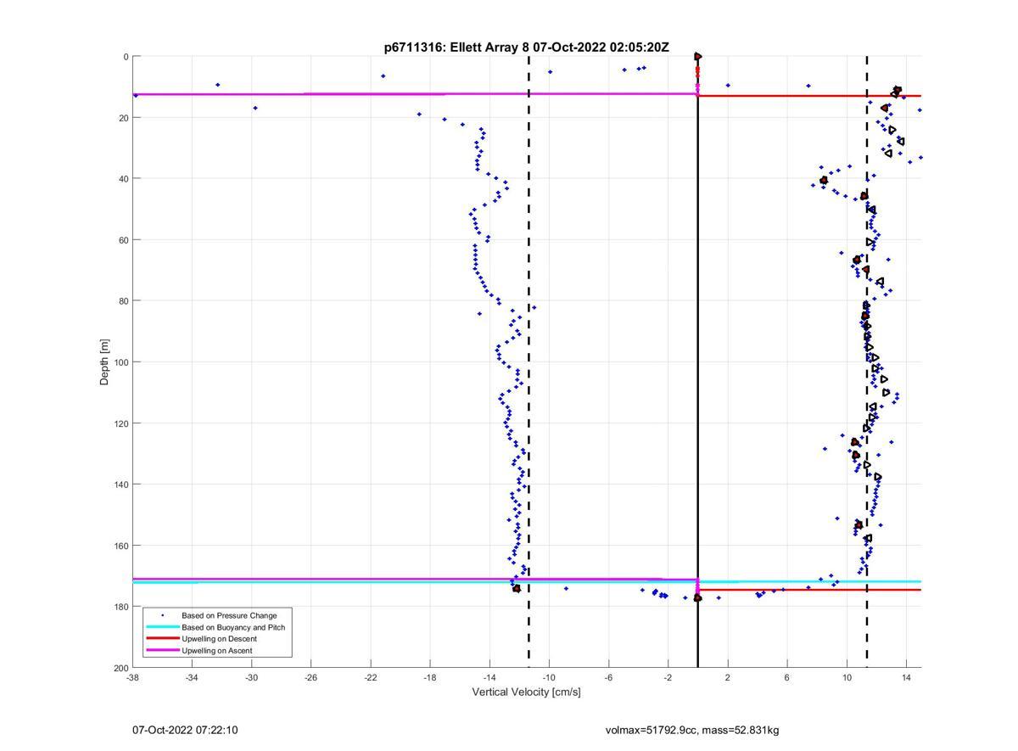Click y-axis tick label 180
The image size is (1018, 751).
(120, 607)
